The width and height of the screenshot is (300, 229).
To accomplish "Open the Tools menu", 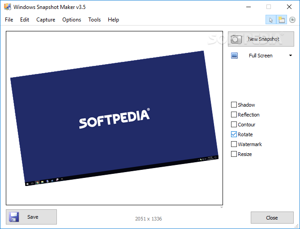I will tap(94, 20).
